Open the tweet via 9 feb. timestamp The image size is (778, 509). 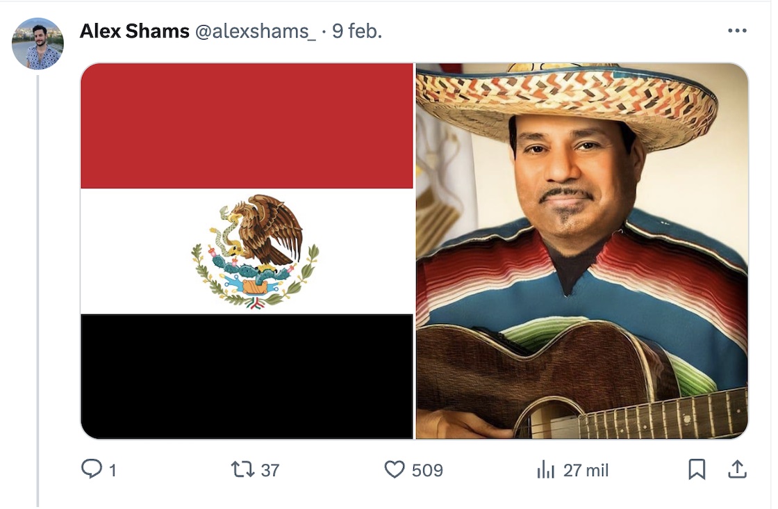click(x=357, y=31)
